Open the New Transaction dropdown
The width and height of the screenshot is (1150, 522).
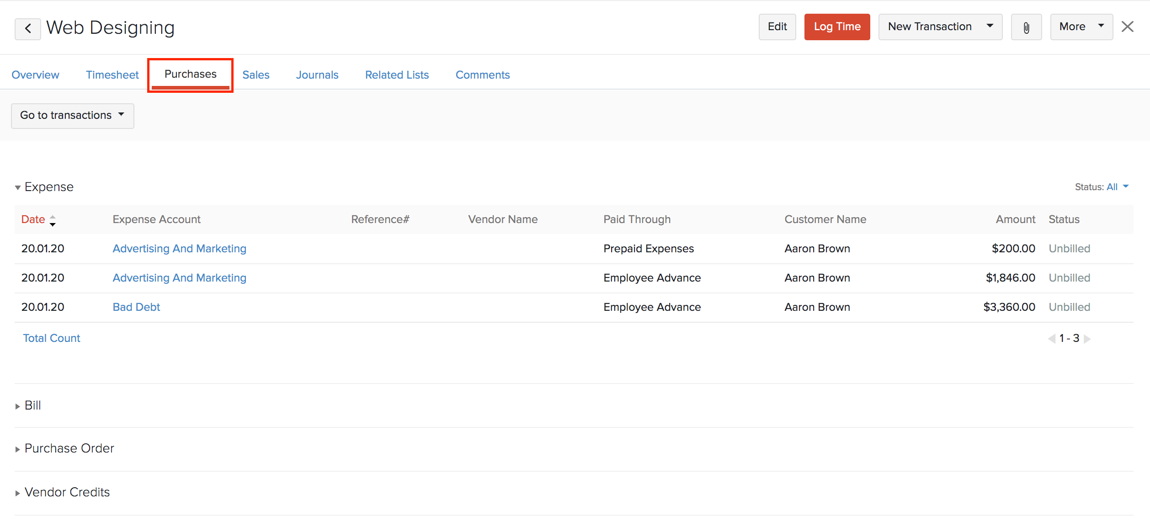coord(940,27)
